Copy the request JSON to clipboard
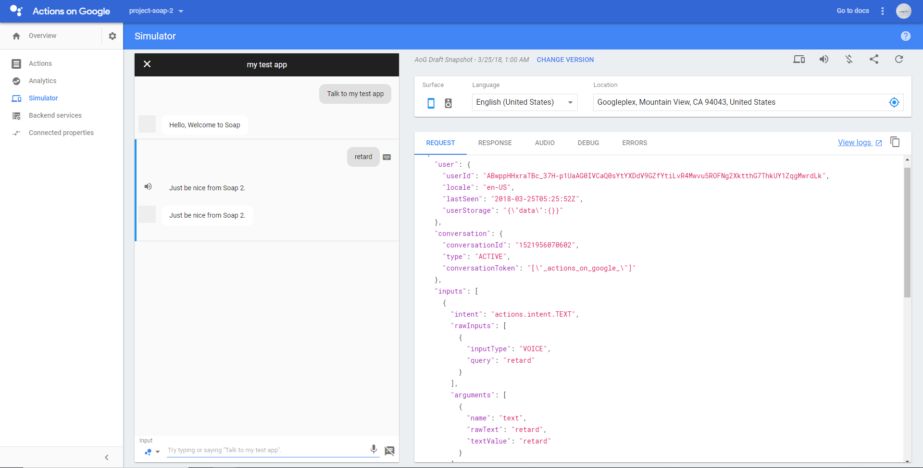The image size is (923, 468). (895, 142)
